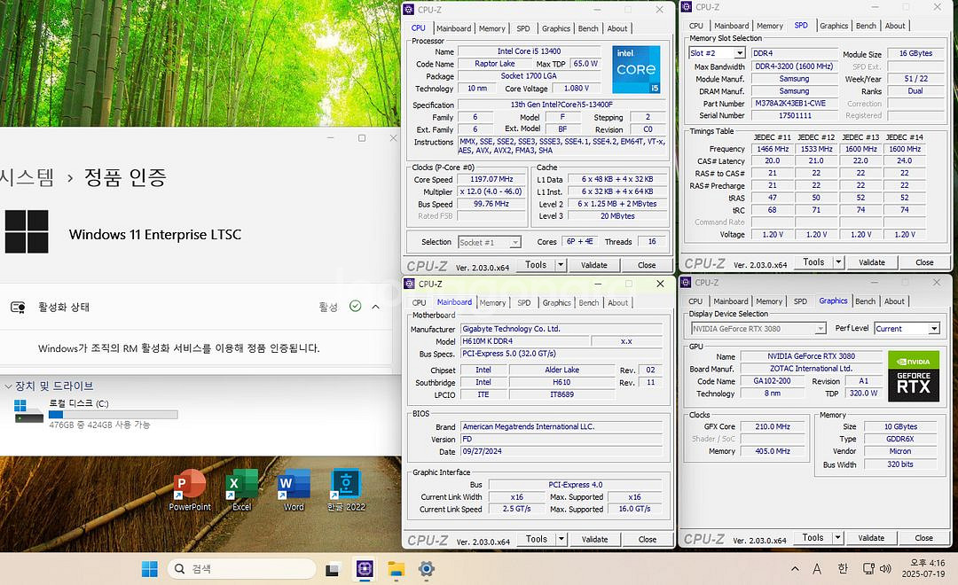Click the BIOS date 09/27/2024 value
The height and width of the screenshot is (585, 958).
[561, 451]
